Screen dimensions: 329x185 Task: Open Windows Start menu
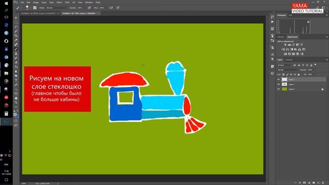[x=6, y=4]
